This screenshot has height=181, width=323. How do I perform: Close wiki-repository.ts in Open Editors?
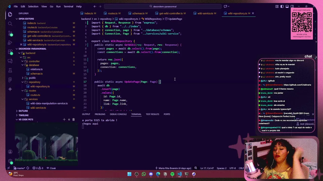[21, 44]
